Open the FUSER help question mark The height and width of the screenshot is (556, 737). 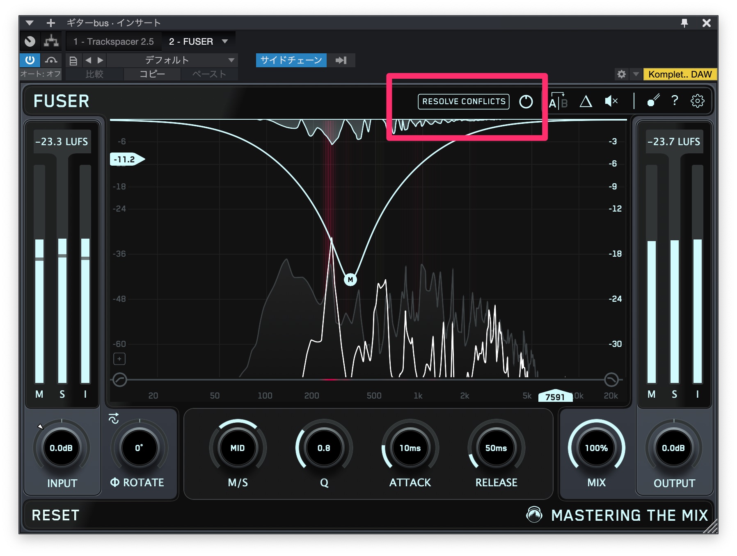674,101
